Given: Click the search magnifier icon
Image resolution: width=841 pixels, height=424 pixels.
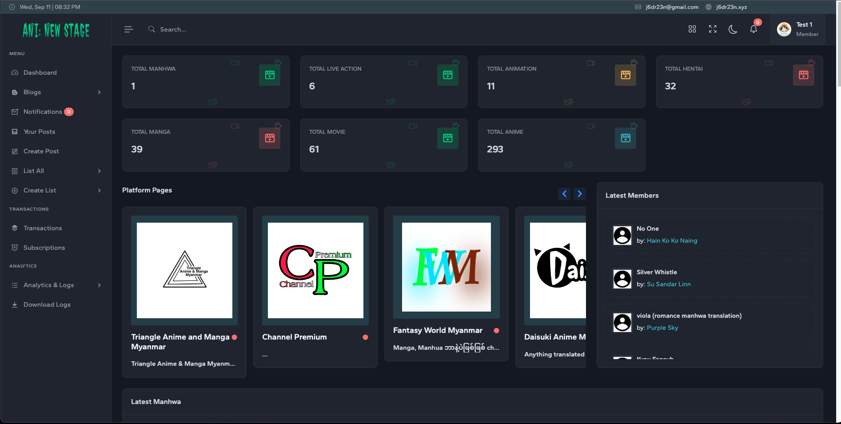Looking at the screenshot, I should [151, 29].
